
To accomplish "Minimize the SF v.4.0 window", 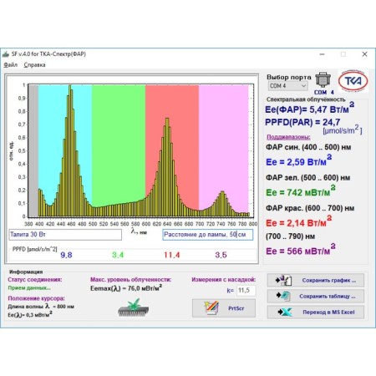I will 322,54.
